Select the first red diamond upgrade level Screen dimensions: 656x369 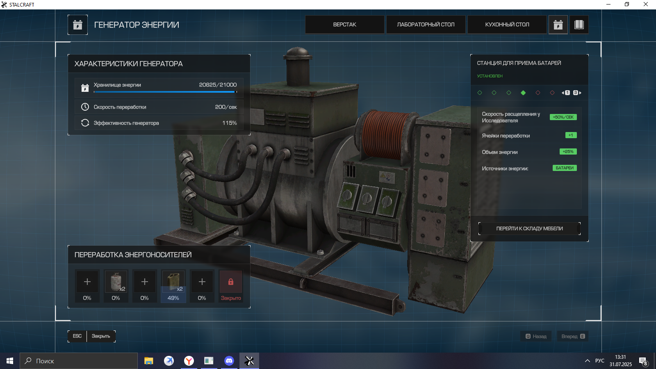(x=538, y=93)
